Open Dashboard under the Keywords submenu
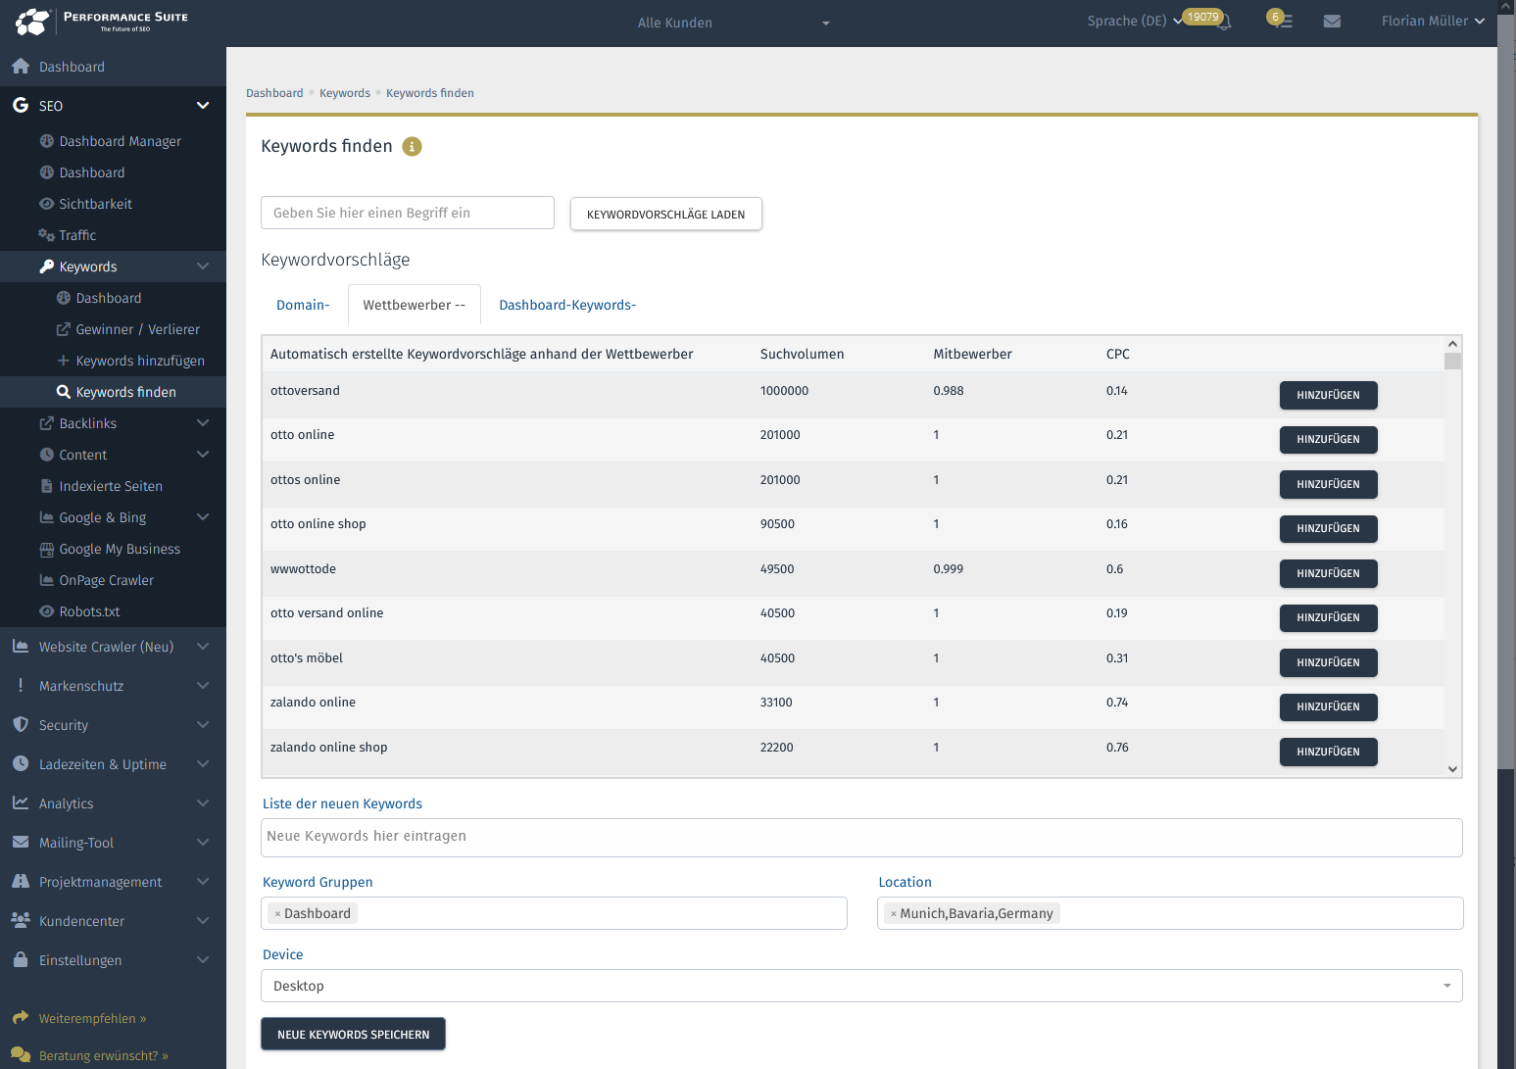The image size is (1516, 1069). pos(109,298)
